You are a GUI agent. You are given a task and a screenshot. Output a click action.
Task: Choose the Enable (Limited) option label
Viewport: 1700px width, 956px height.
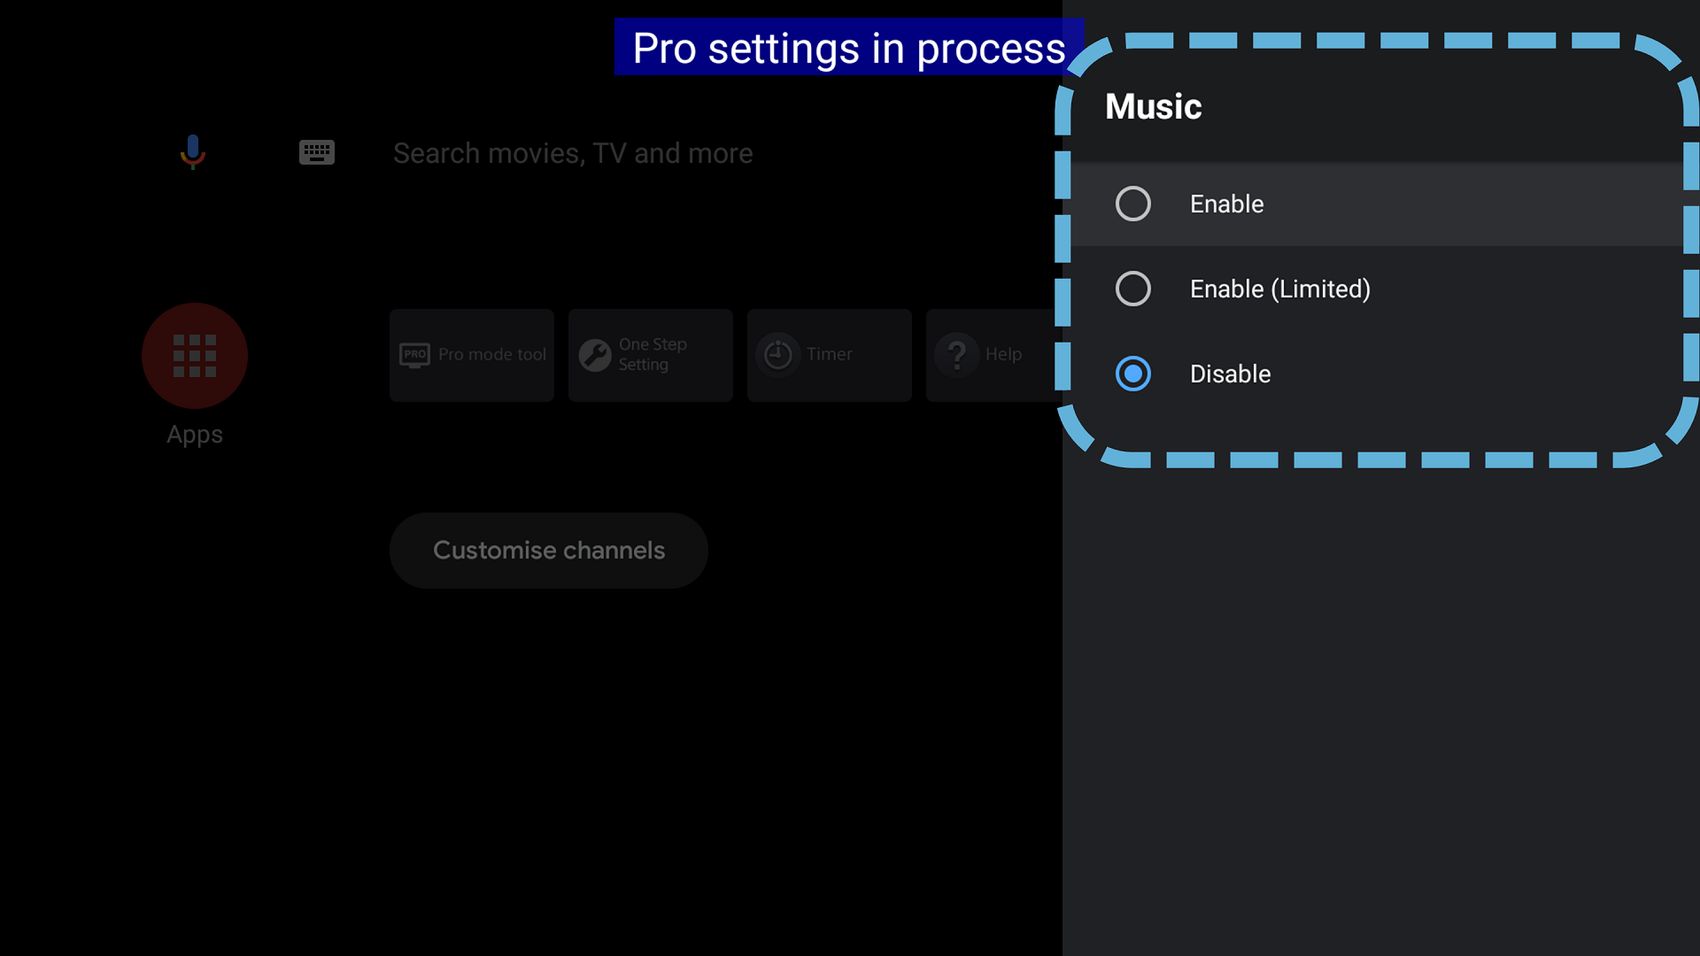[x=1279, y=289]
